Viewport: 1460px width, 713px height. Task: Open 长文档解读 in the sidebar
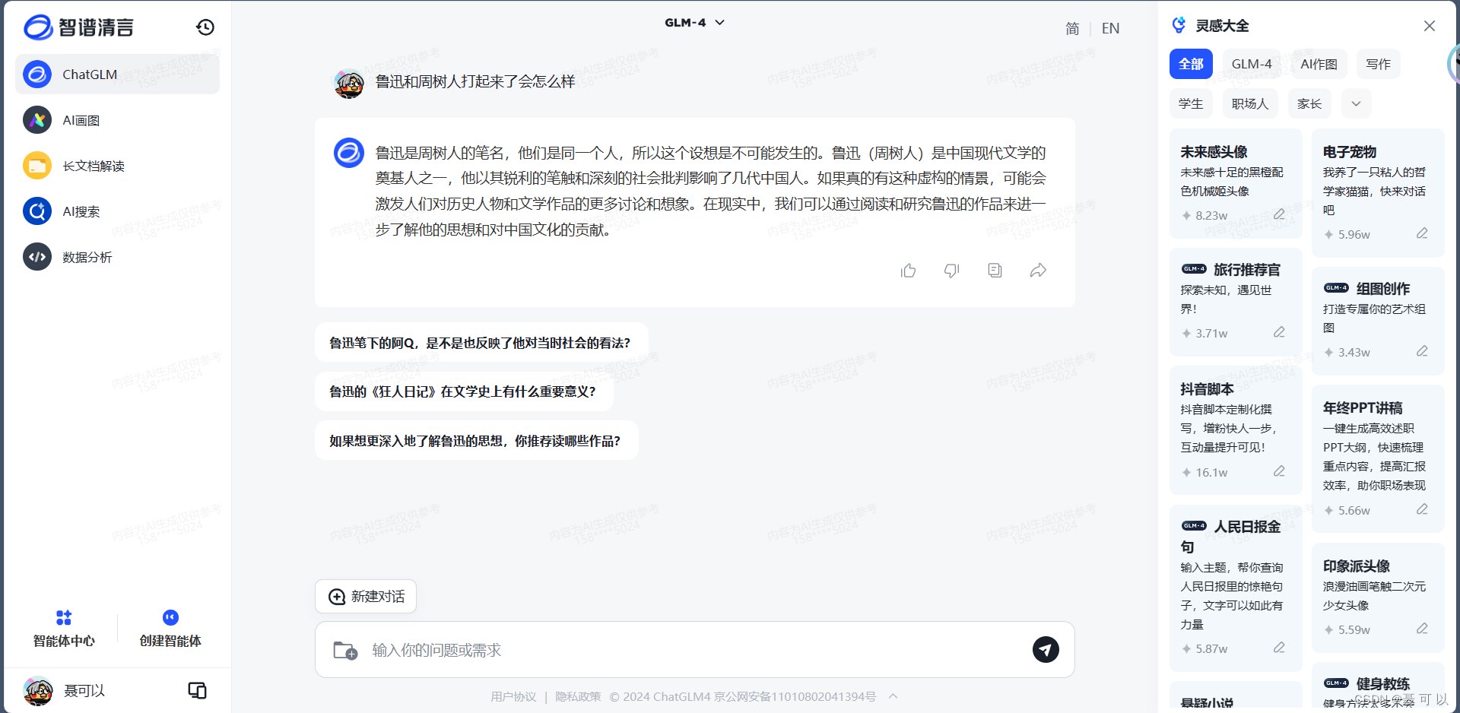click(x=117, y=166)
